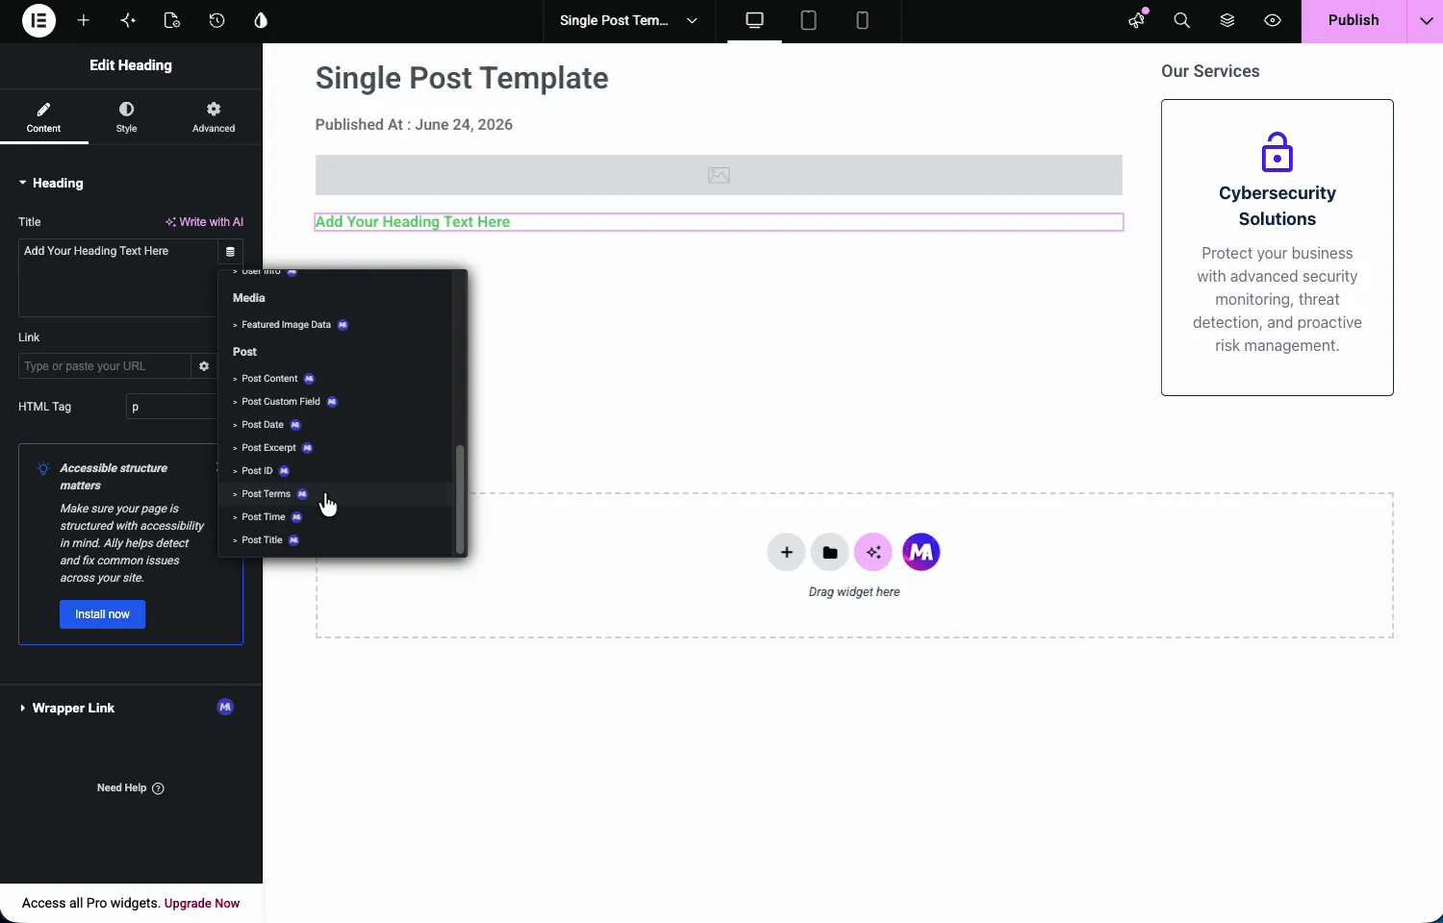Open the revision History icon
1443x923 pixels.
click(x=216, y=20)
